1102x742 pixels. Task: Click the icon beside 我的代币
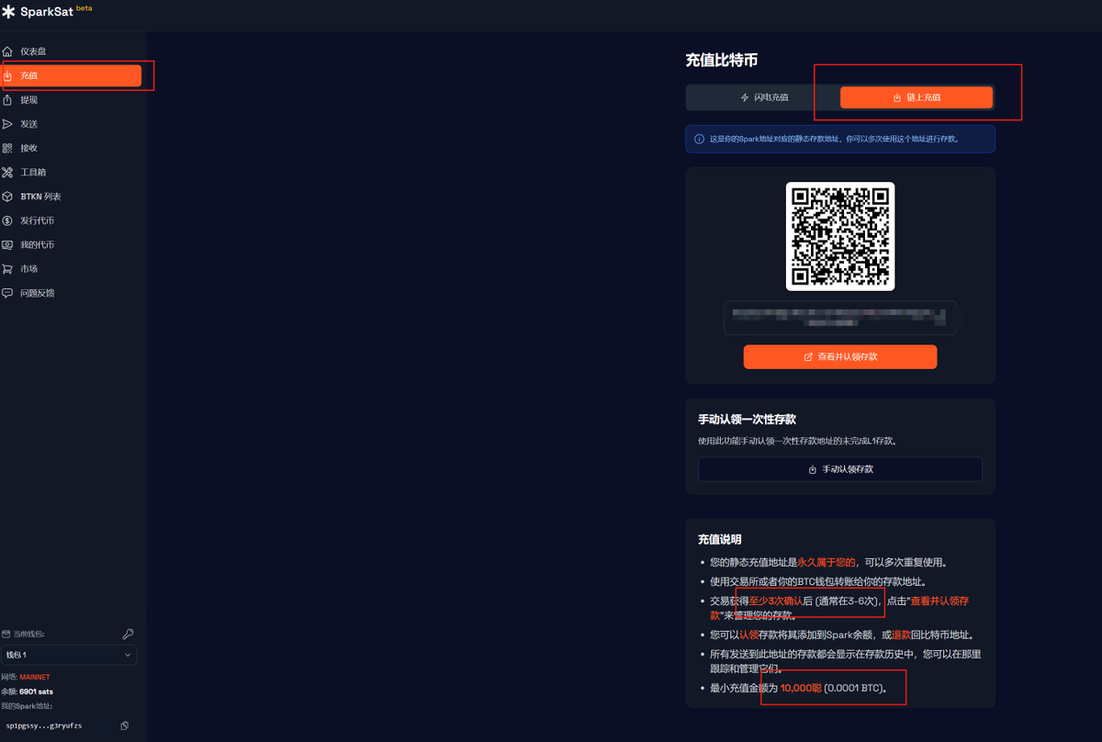tap(7, 244)
